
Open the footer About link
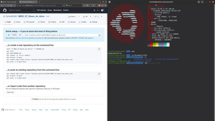87,110
